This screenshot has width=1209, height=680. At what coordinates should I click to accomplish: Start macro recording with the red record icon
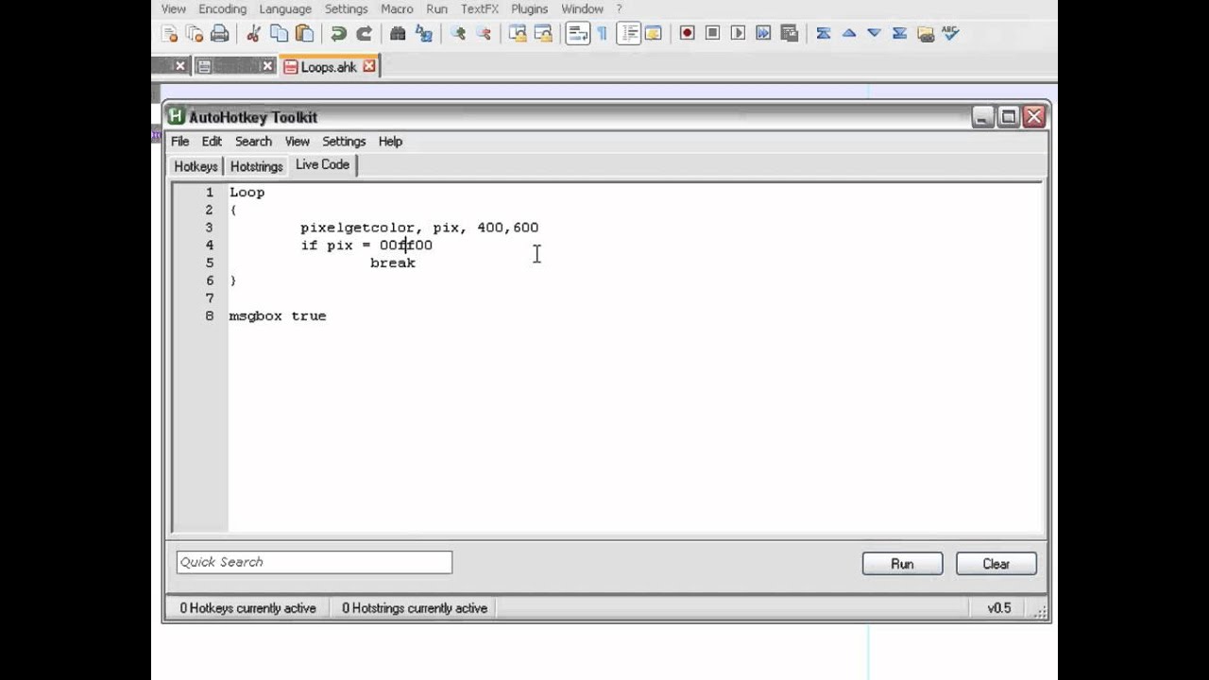pos(687,34)
